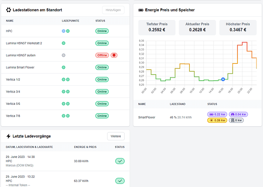Image resolution: width=263 pixels, height=187 pixels.
Task: Click the Hinzufügen button
Action: tap(113, 10)
